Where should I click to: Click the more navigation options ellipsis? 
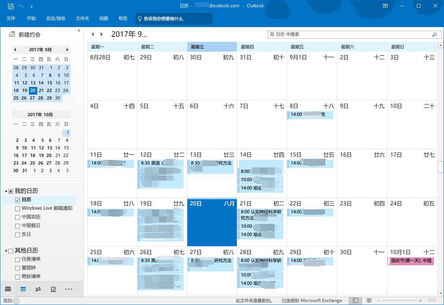(x=69, y=289)
